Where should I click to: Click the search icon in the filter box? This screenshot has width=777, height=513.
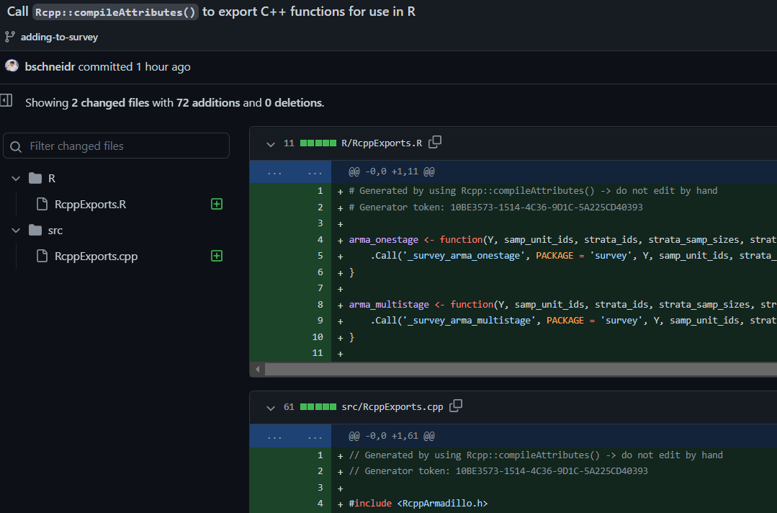16,147
